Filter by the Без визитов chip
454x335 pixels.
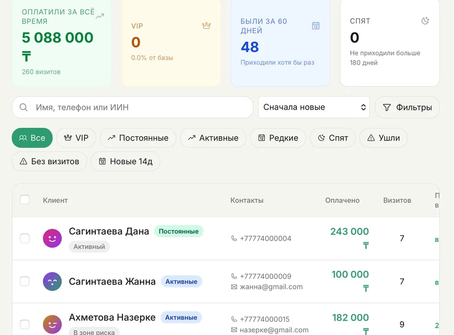pyautogui.click(x=49, y=161)
